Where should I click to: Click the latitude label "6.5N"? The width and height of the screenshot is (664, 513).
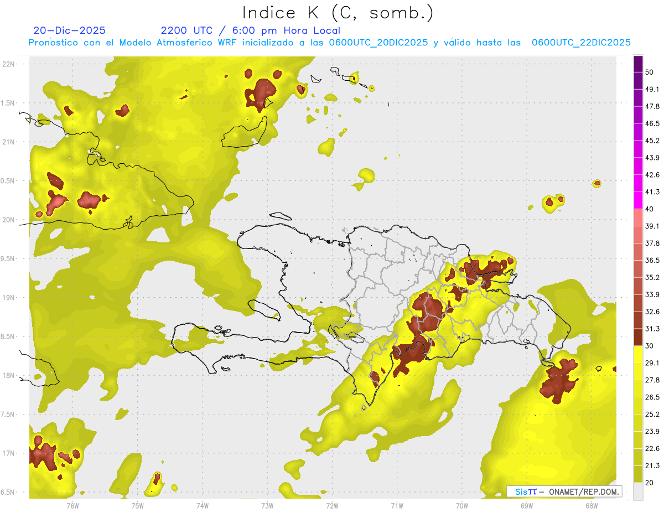8,493
